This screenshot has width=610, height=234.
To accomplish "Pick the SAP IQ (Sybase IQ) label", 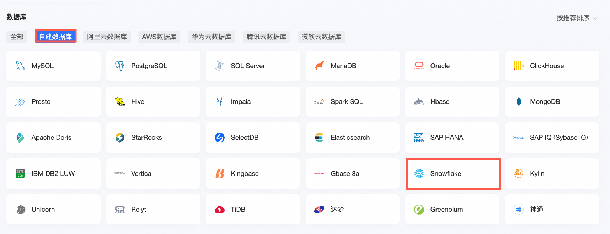I will [559, 138].
